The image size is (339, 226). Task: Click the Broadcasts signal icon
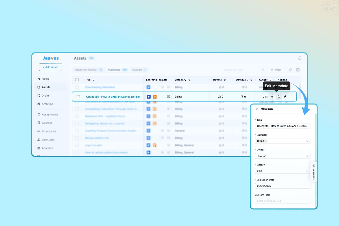tap(39, 131)
